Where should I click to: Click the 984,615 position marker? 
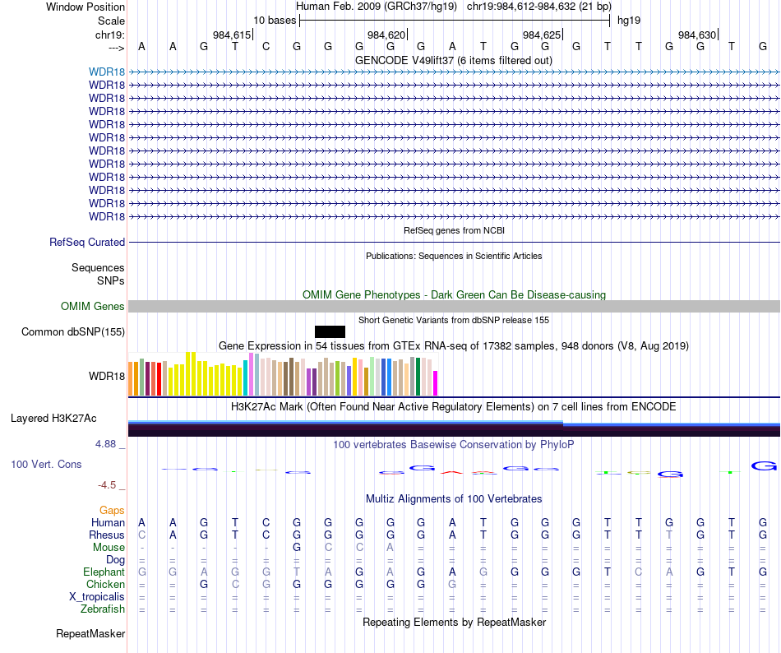pos(232,35)
